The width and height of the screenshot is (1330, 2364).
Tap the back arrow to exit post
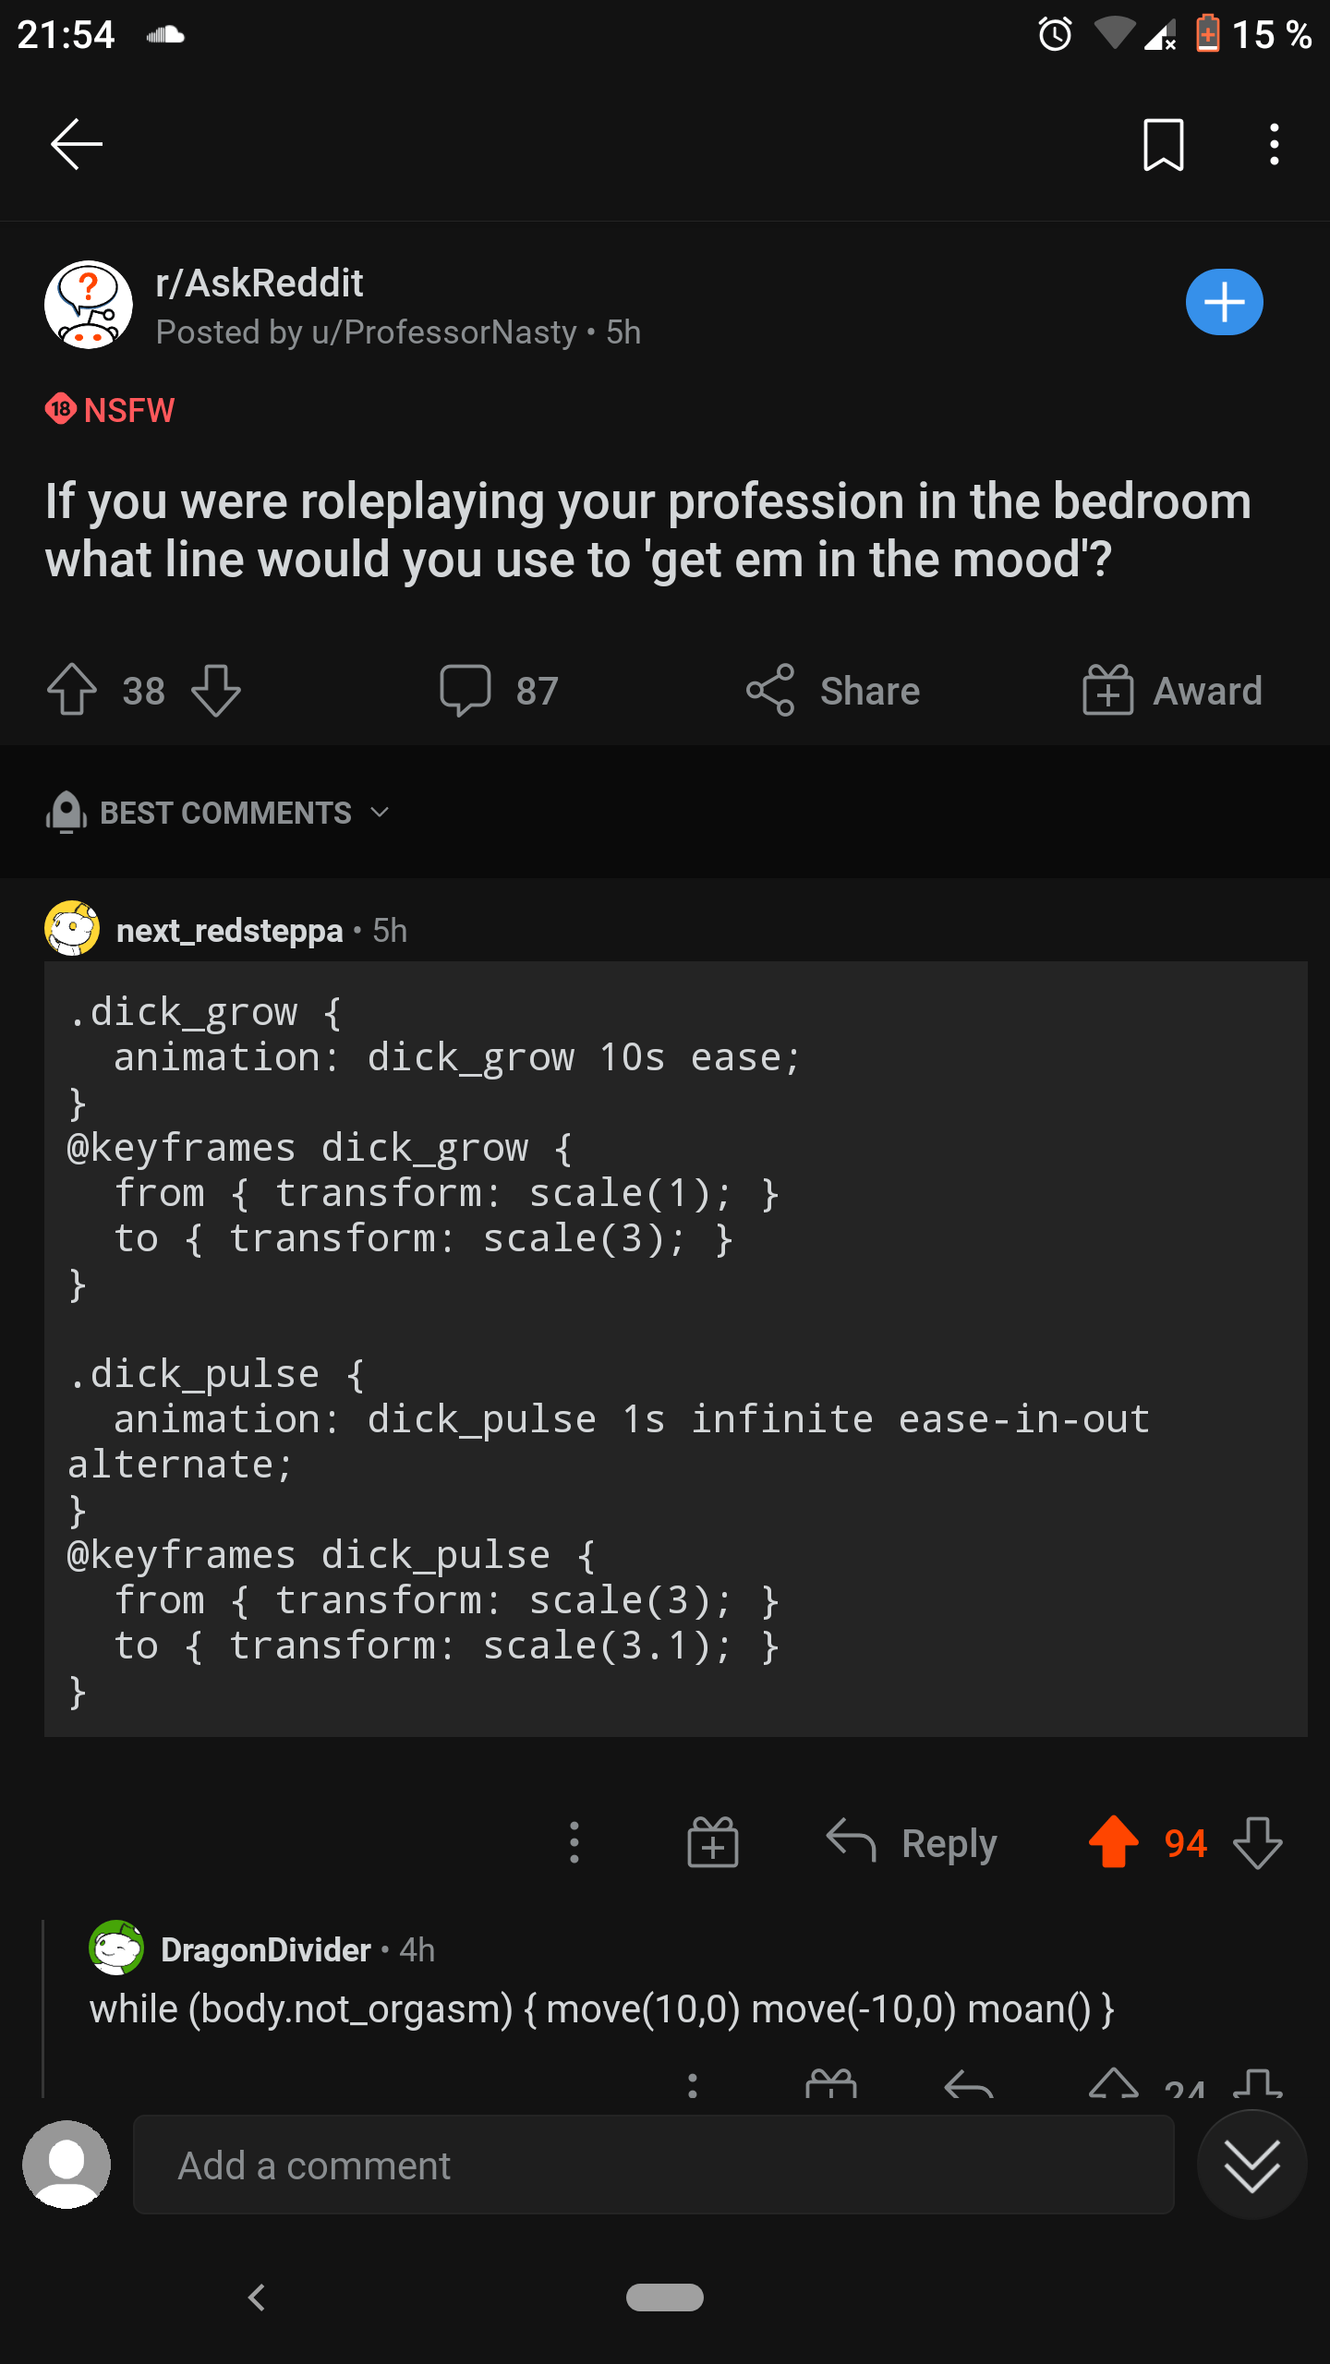[x=78, y=144]
